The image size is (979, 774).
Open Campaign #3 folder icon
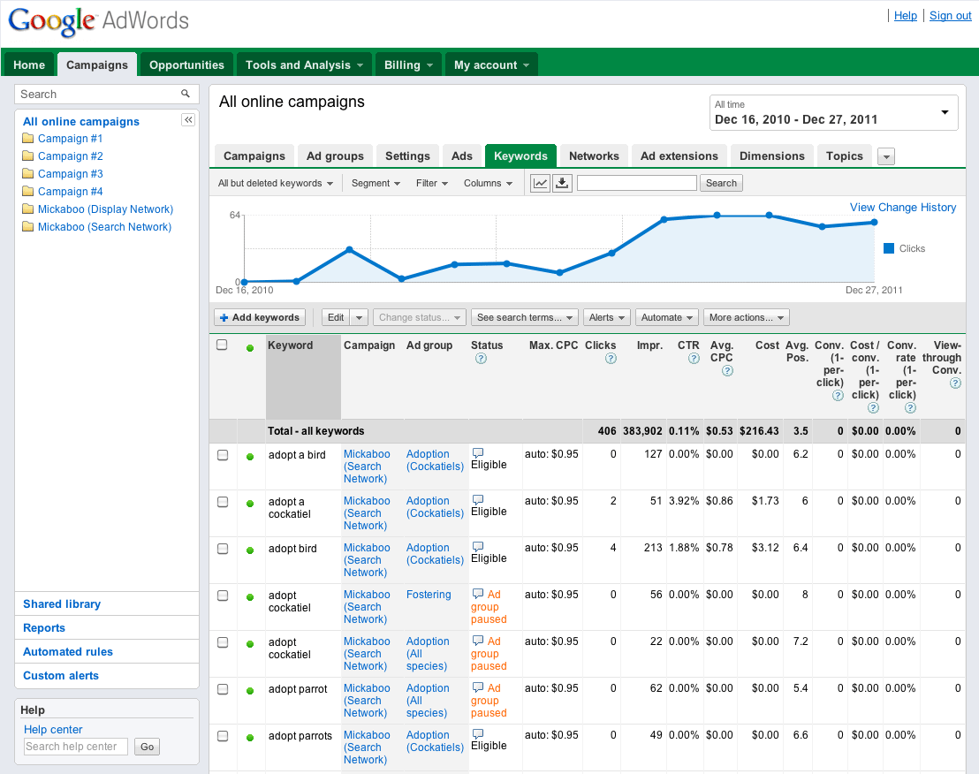[x=28, y=173]
